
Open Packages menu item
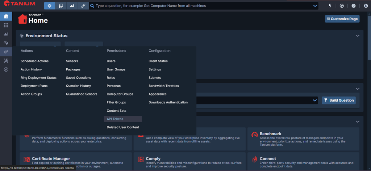pos(73,69)
